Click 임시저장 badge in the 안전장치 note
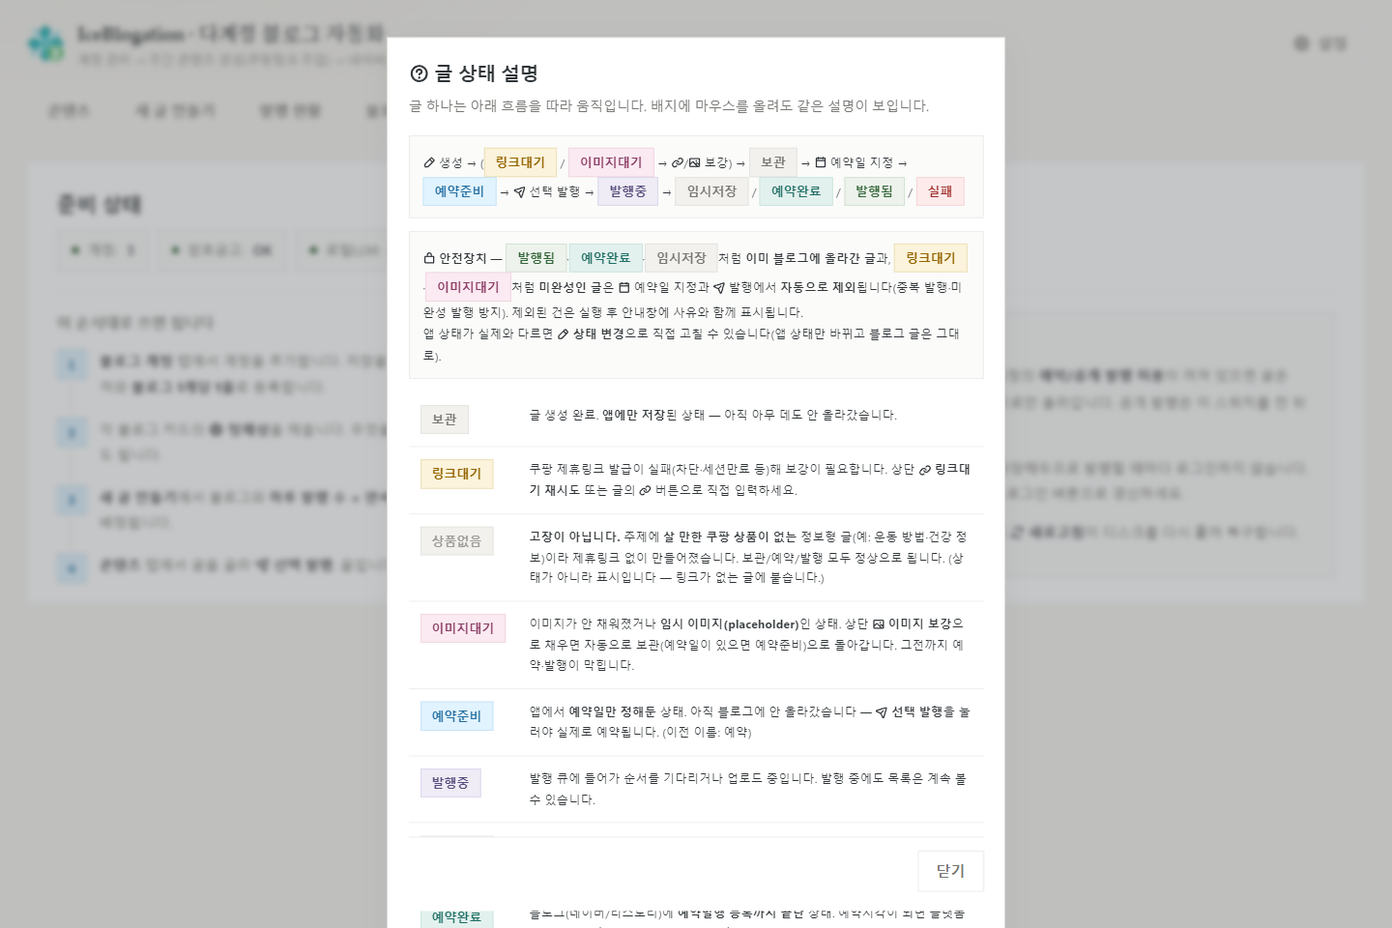This screenshot has width=1392, height=928. coord(681,258)
